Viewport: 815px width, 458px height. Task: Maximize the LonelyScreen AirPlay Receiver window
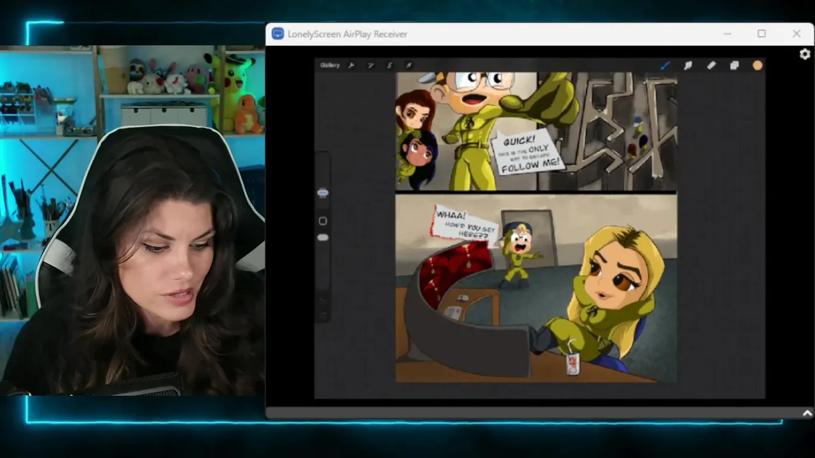[762, 34]
